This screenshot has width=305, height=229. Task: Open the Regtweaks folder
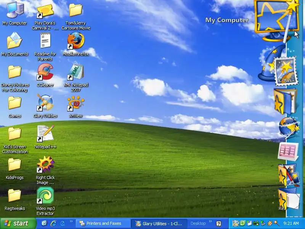click(14, 200)
